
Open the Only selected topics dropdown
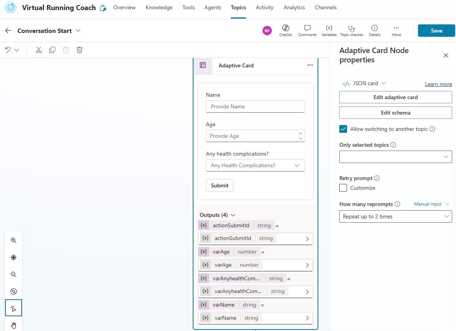[396, 157]
